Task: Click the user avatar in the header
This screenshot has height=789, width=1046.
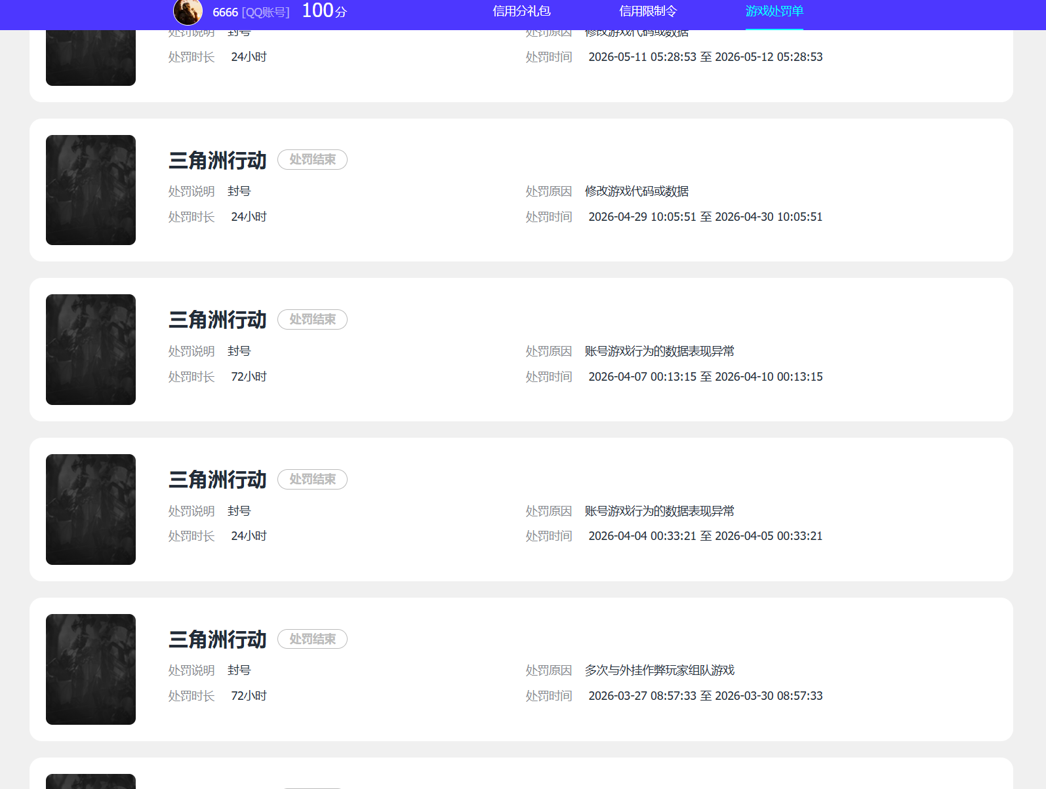Action: (x=188, y=12)
